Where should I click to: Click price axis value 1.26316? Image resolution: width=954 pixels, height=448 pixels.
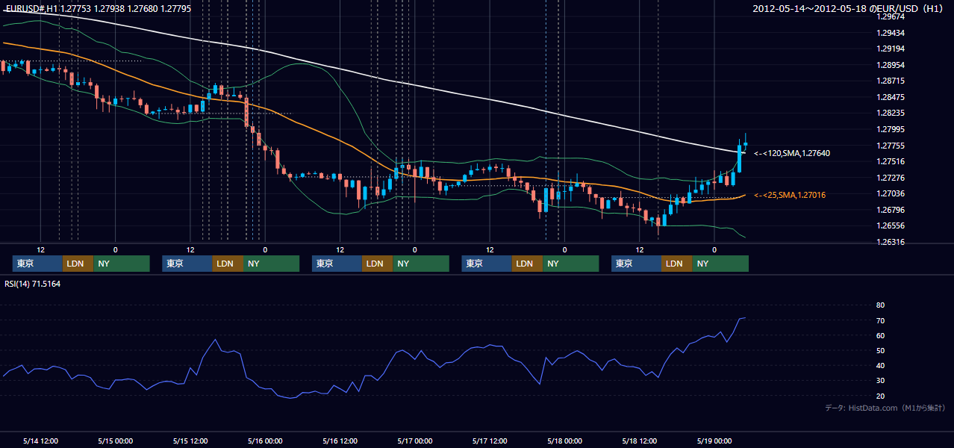pyautogui.click(x=891, y=242)
